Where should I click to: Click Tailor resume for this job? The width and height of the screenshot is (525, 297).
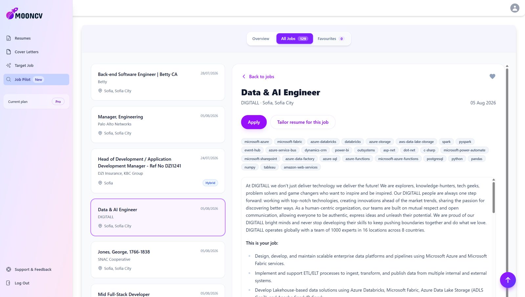[303, 122]
